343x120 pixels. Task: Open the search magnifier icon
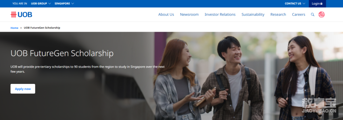point(313,15)
